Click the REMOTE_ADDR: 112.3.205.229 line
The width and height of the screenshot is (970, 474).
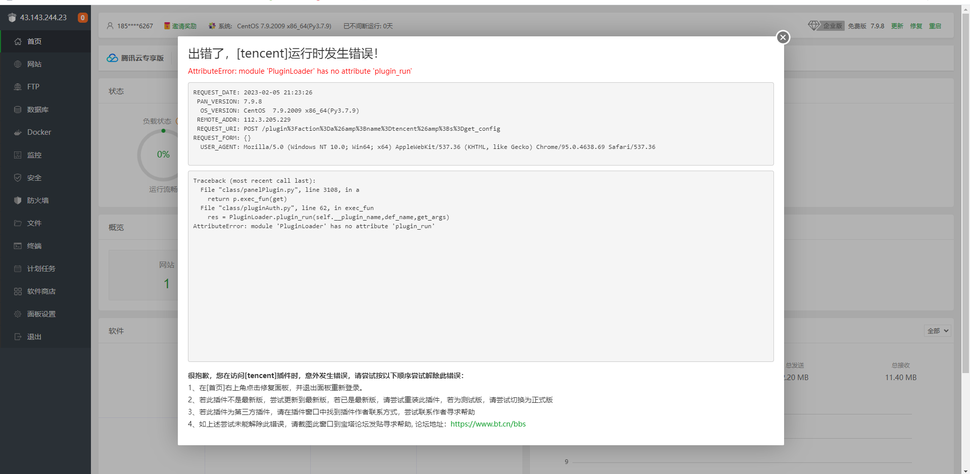coord(244,120)
